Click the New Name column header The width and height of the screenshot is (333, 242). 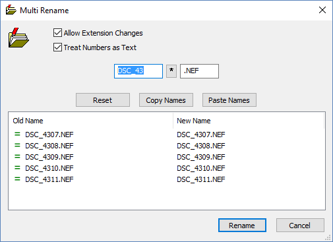(249, 121)
